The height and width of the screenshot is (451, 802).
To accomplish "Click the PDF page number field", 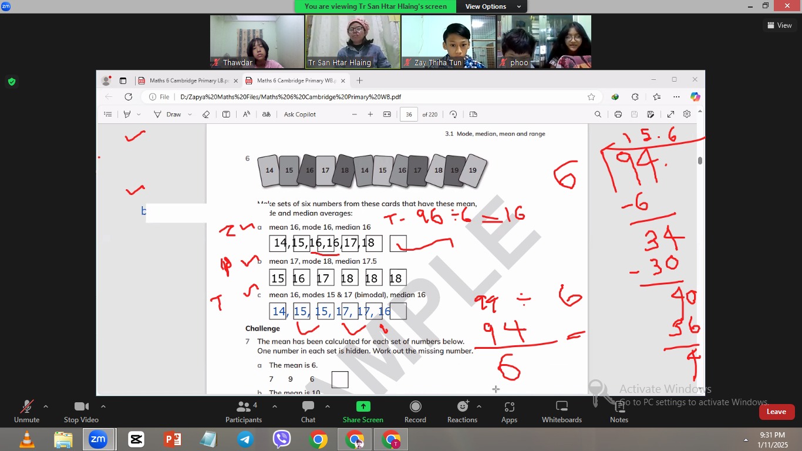I will [409, 115].
